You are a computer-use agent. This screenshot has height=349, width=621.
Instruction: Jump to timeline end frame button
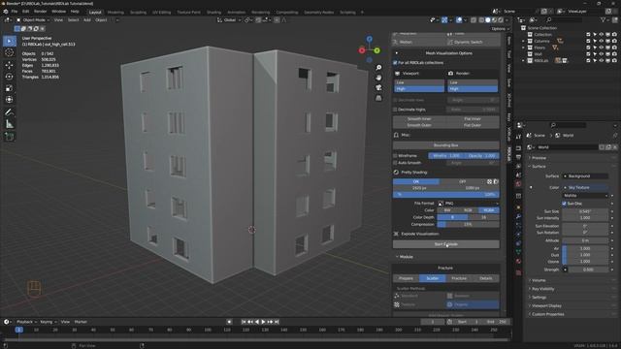coord(278,322)
